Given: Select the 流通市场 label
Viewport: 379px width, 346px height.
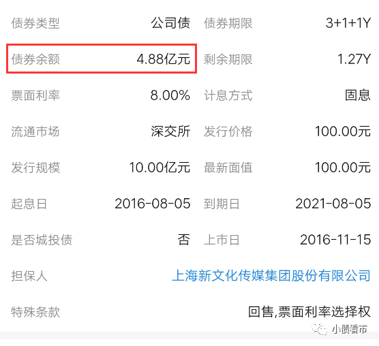Looking at the screenshot, I should click(35, 131).
